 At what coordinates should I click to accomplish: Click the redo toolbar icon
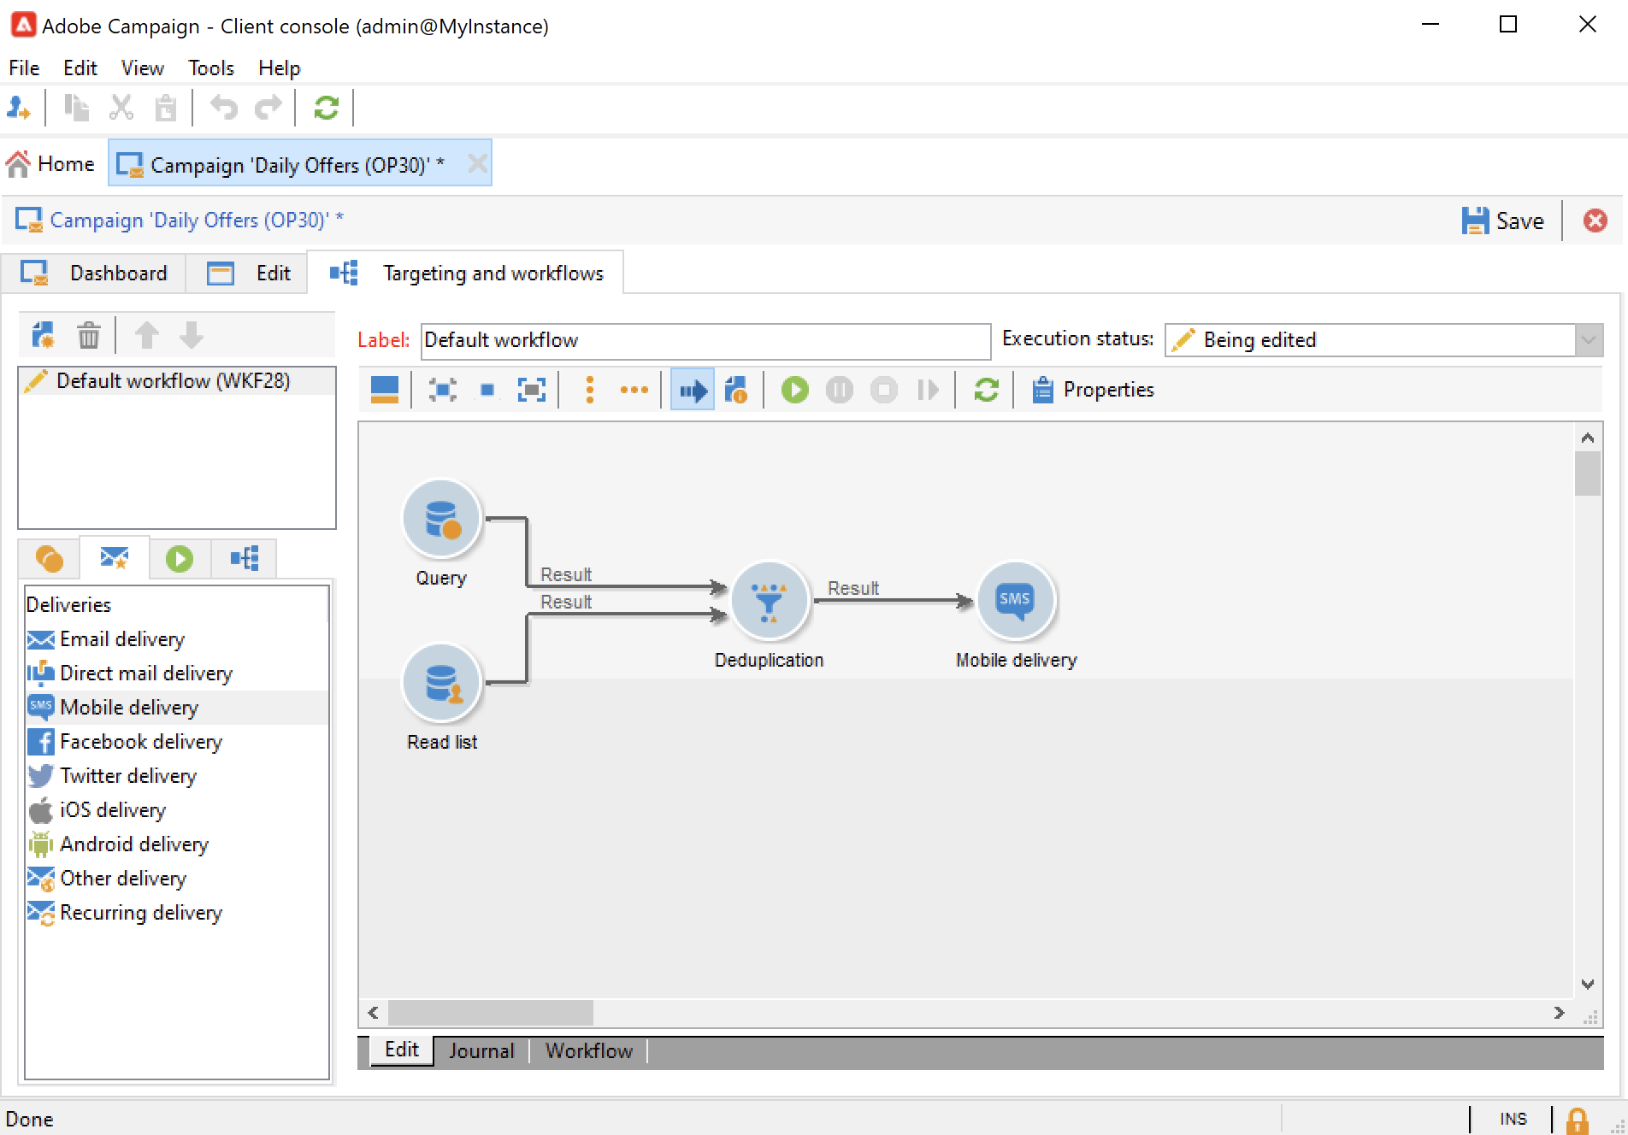click(268, 108)
